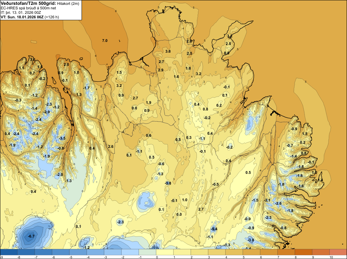The height and width of the screenshot is (259, 347).
Task: Click the '-0.6' temperature value
Action: 161,164
